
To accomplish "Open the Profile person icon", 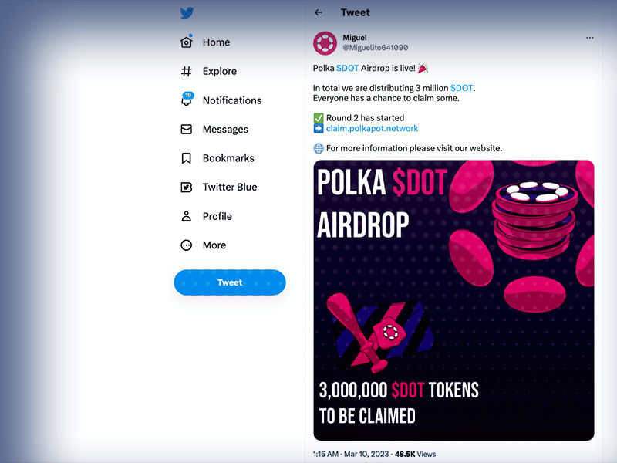I will (186, 216).
